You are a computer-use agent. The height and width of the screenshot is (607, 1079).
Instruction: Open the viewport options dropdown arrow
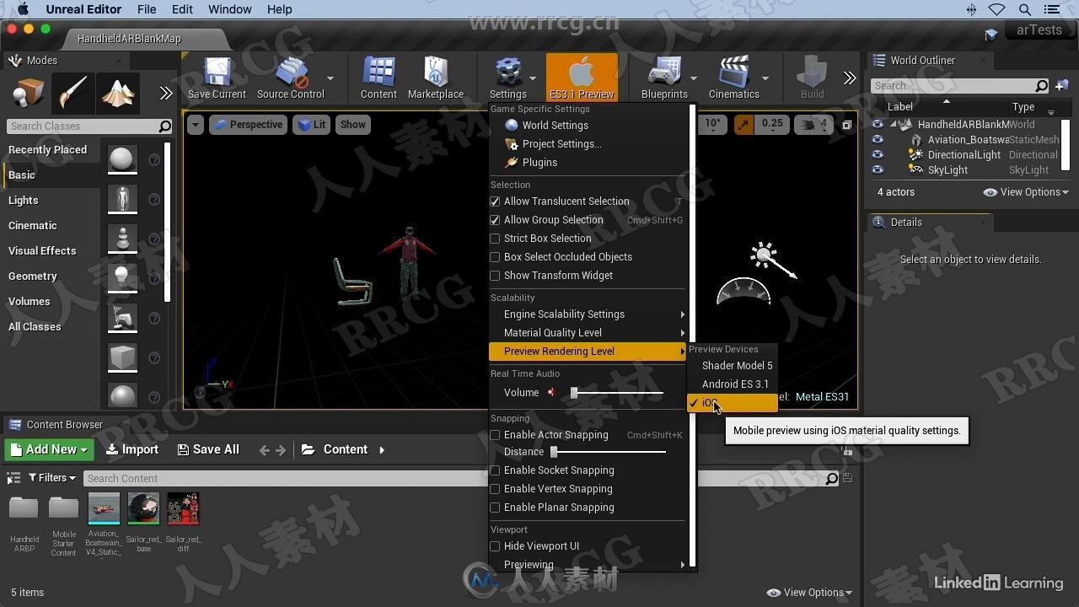click(x=196, y=125)
